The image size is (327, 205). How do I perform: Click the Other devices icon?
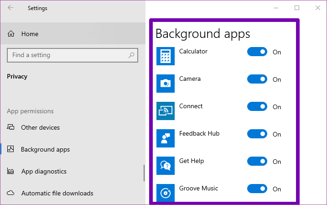(x=10, y=127)
